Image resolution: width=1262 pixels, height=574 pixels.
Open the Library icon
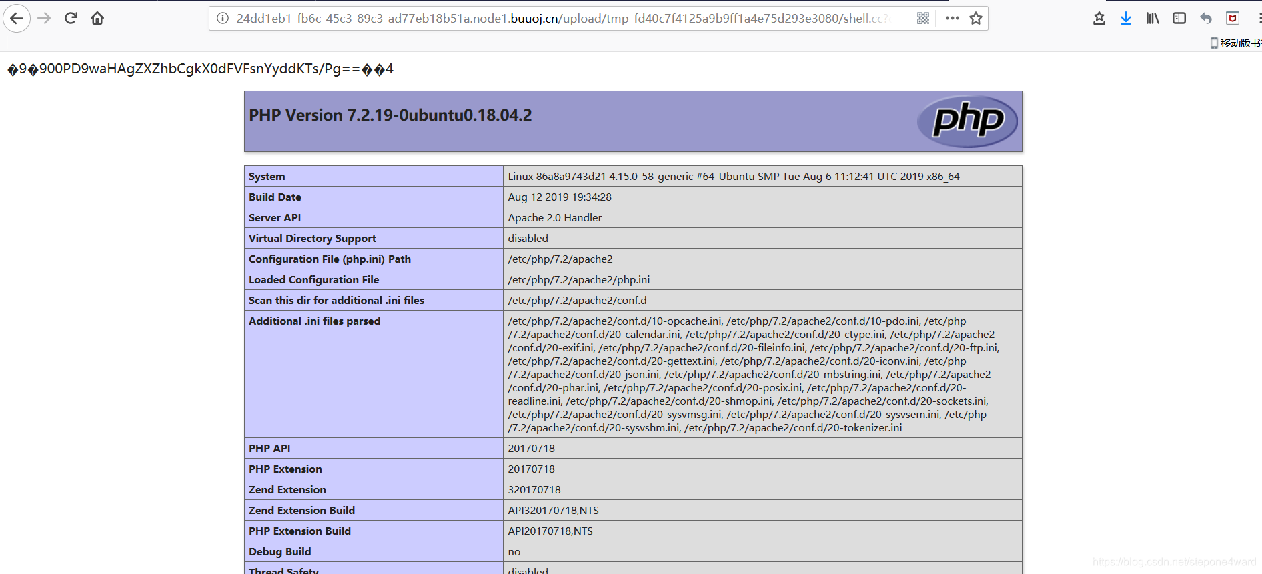(x=1153, y=18)
